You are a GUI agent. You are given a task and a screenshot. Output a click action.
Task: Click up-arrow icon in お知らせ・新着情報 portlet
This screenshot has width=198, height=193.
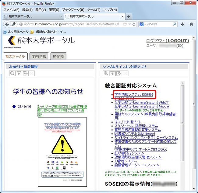19,73
